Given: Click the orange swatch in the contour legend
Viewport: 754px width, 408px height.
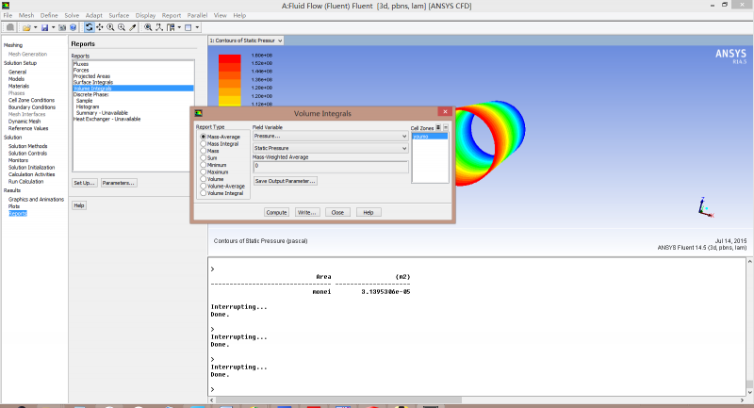Looking at the screenshot, I should pos(229,84).
